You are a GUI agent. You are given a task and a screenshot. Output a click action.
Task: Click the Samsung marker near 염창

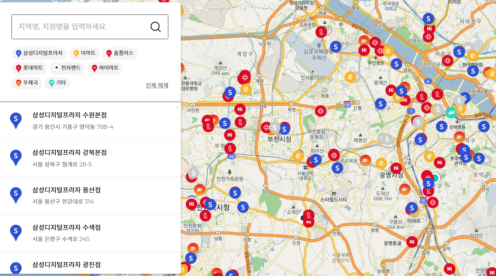[396, 64]
